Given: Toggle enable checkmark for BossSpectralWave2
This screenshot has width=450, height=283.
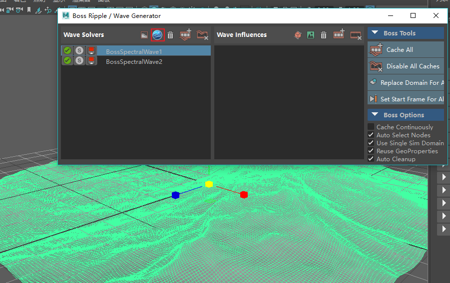Looking at the screenshot, I should click(x=67, y=60).
